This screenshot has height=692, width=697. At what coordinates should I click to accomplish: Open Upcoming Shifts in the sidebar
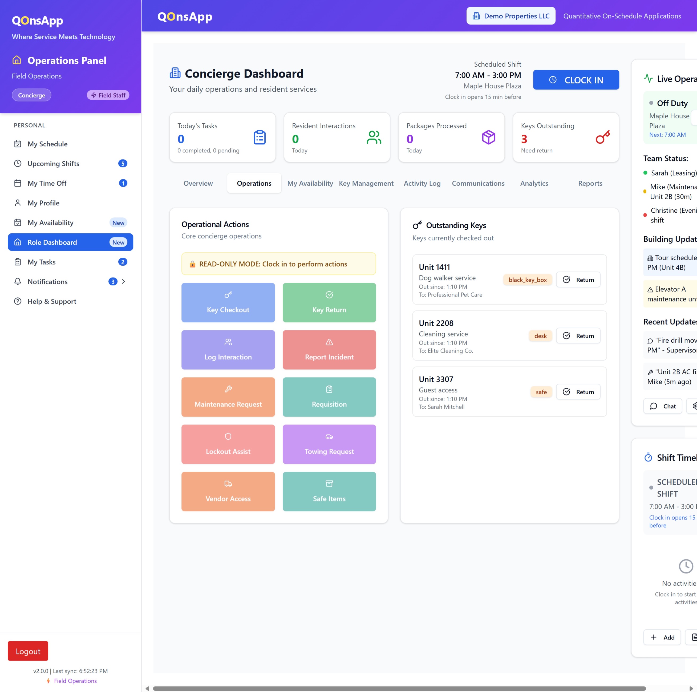[x=53, y=163]
